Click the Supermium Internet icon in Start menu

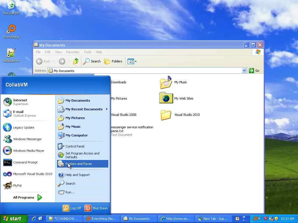(8, 102)
